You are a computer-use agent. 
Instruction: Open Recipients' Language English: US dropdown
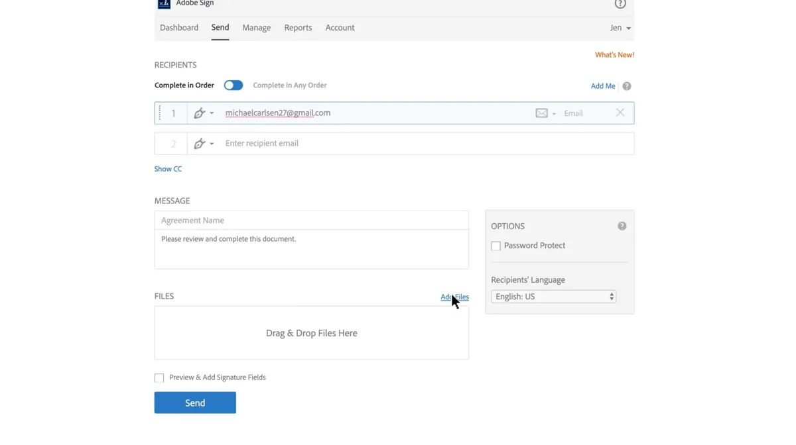click(x=553, y=297)
